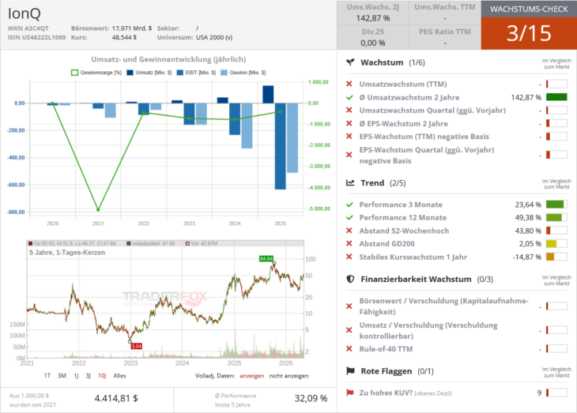Screen dimensions: 577x413
Task: Click the red X beside Stabiles Kurswachstum 1 Jahr
Action: pos(349,257)
